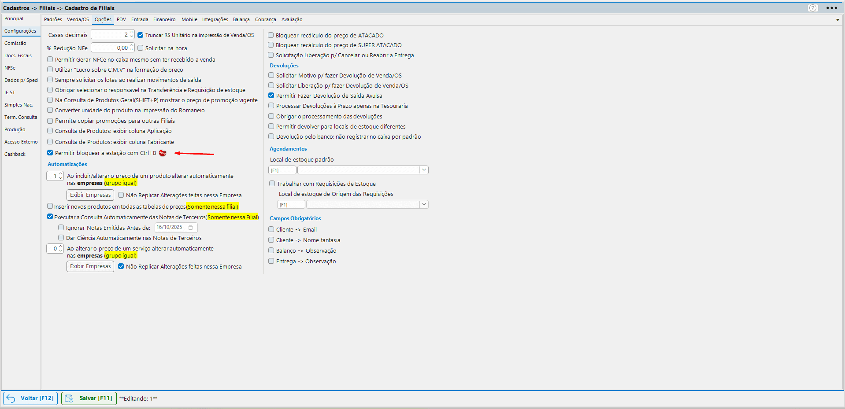Check Cliente -> Email obrigatório

click(271, 229)
